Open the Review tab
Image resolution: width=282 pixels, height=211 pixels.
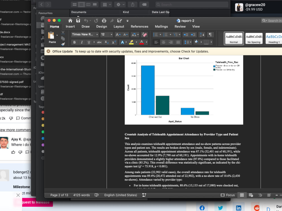(x=180, y=26)
